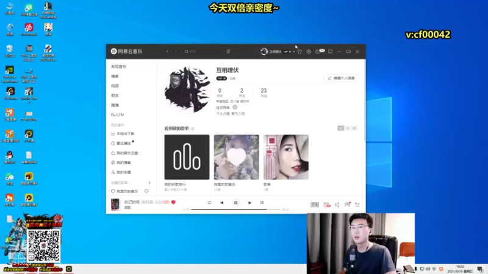Image resolution: width=488 pixels, height=274 pixels.
Task: Switch playlists to detailed grid view
Action: click(x=354, y=128)
